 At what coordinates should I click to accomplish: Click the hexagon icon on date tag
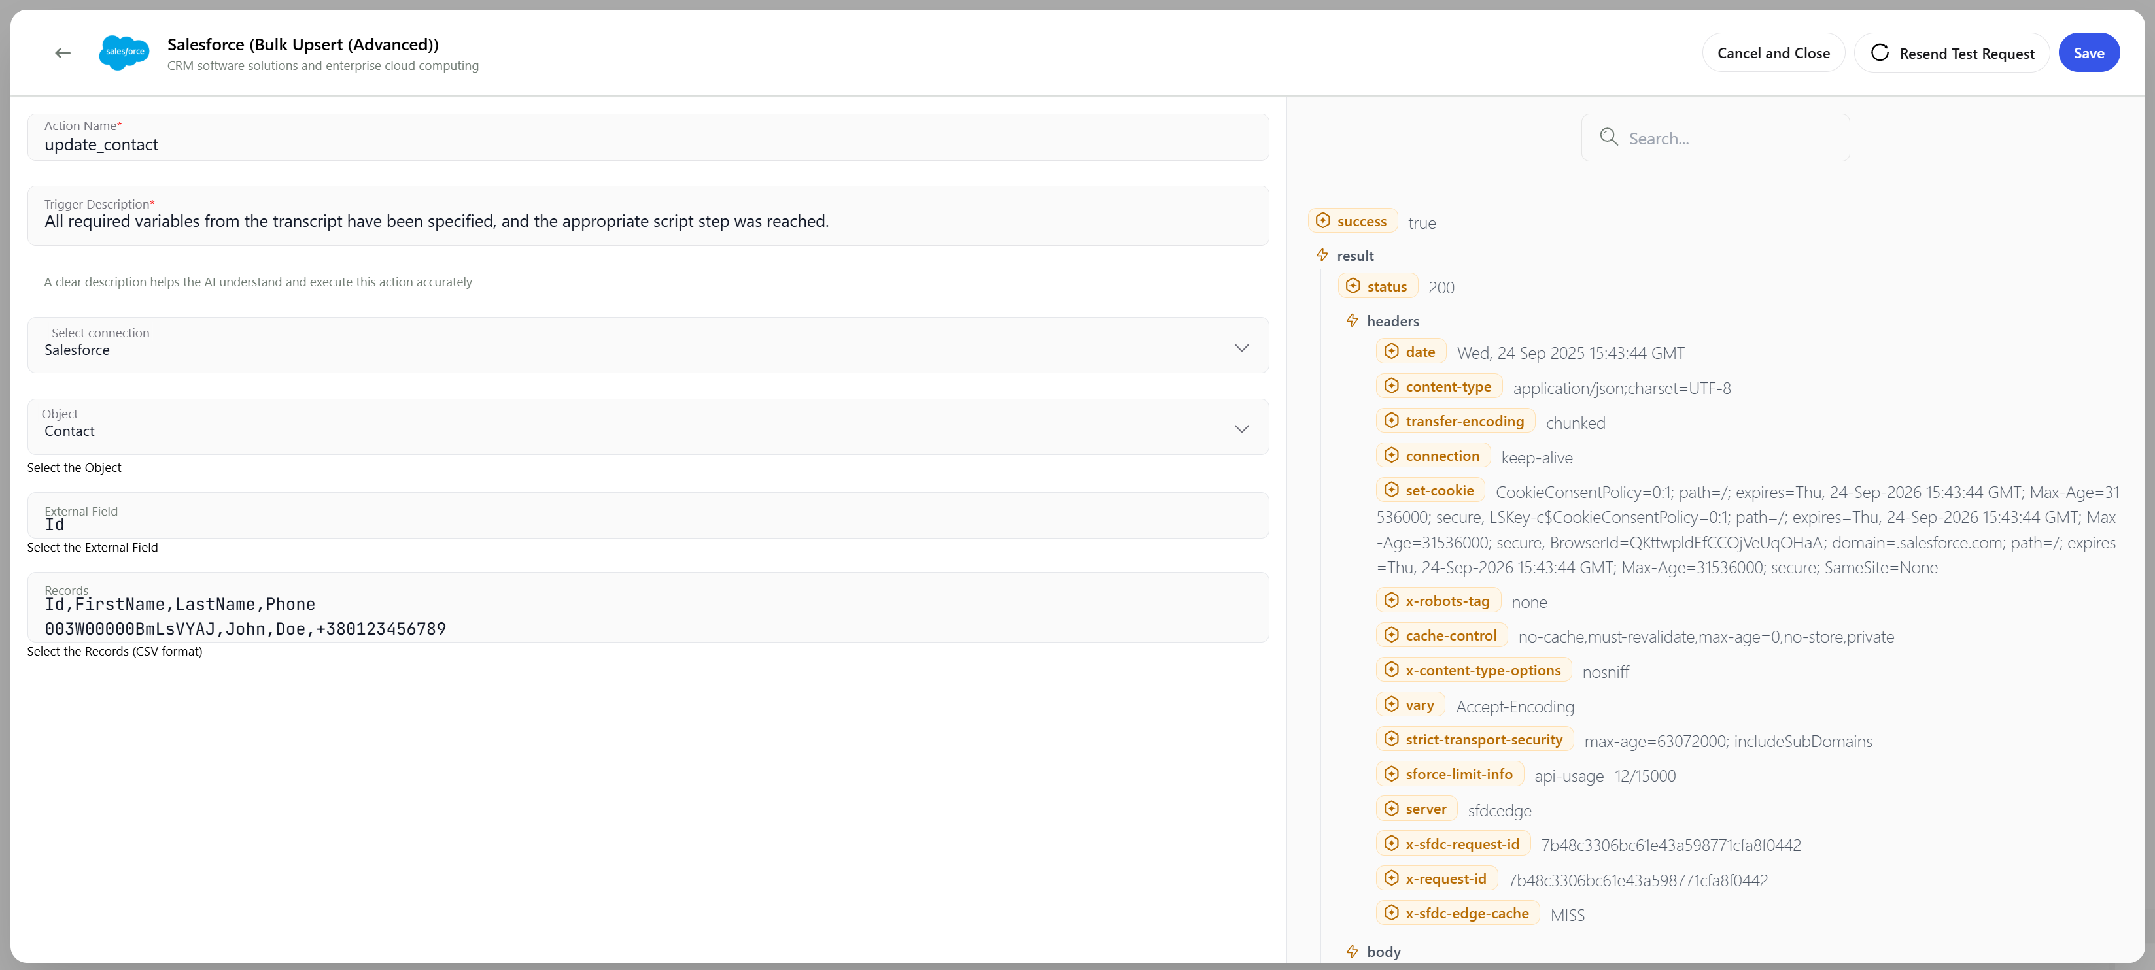point(1391,351)
